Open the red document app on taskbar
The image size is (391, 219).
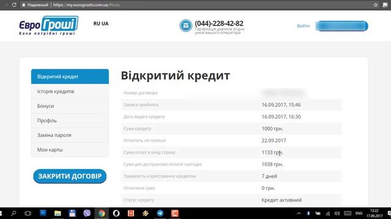(x=131, y=214)
